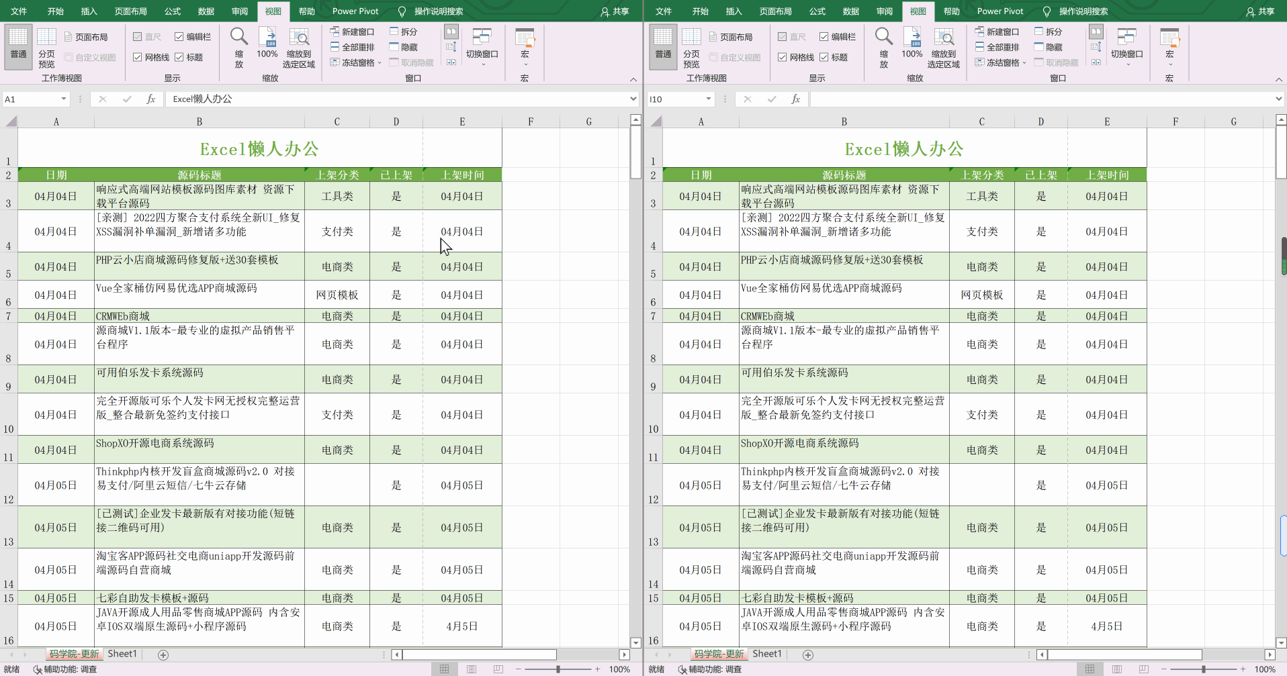Click New Window icon in left window
Screen dimensions: 1287x676
pos(335,32)
